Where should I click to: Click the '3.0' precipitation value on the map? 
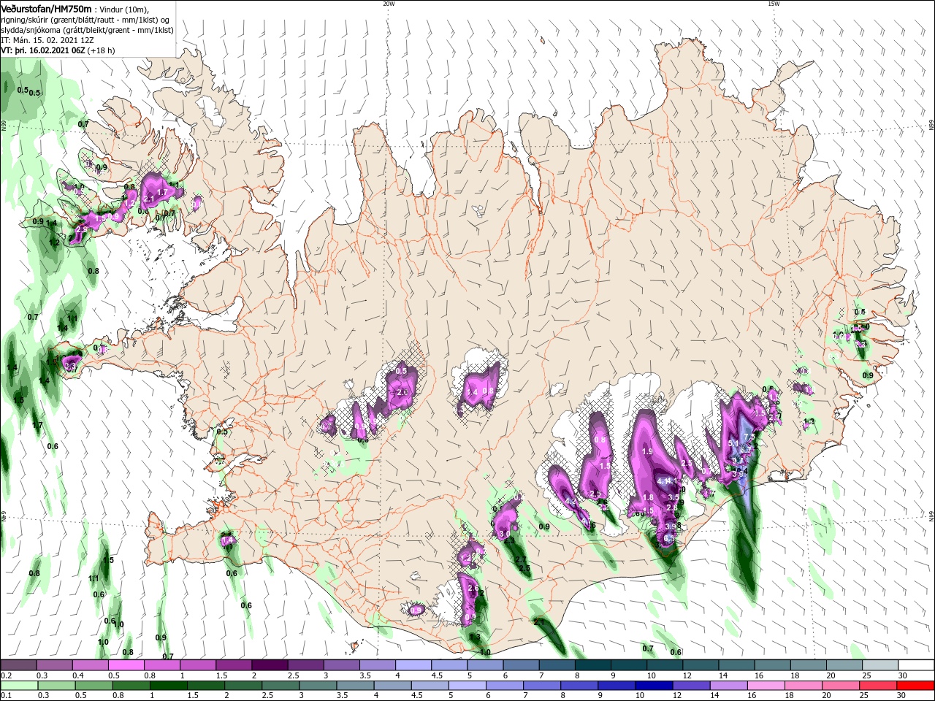[x=505, y=535]
